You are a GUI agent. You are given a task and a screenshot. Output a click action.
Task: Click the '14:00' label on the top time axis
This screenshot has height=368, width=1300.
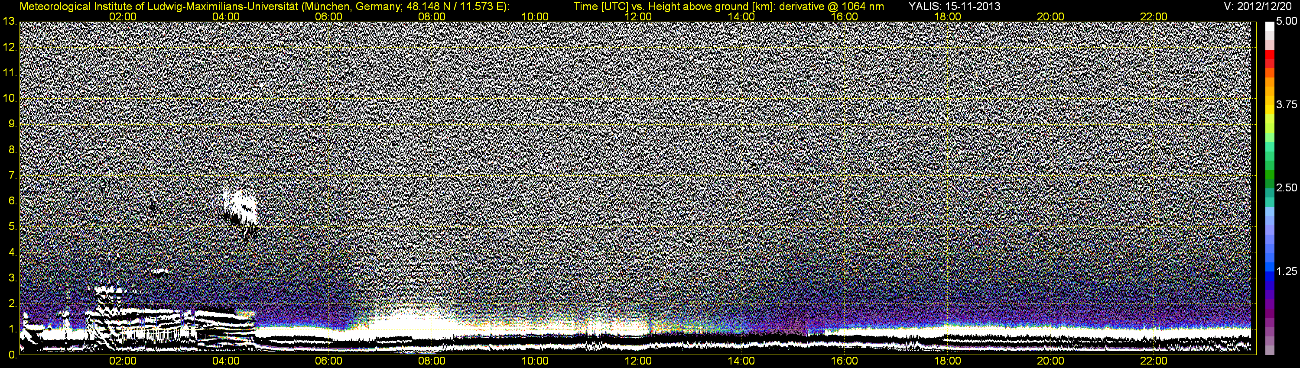tap(741, 16)
